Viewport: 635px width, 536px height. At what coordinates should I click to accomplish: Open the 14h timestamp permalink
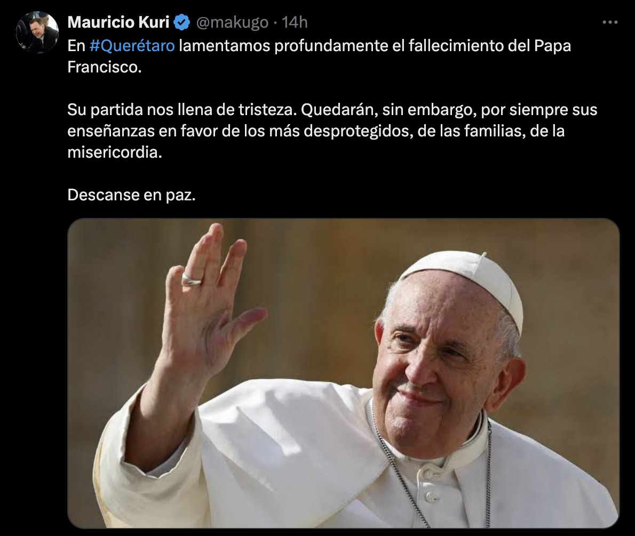295,22
